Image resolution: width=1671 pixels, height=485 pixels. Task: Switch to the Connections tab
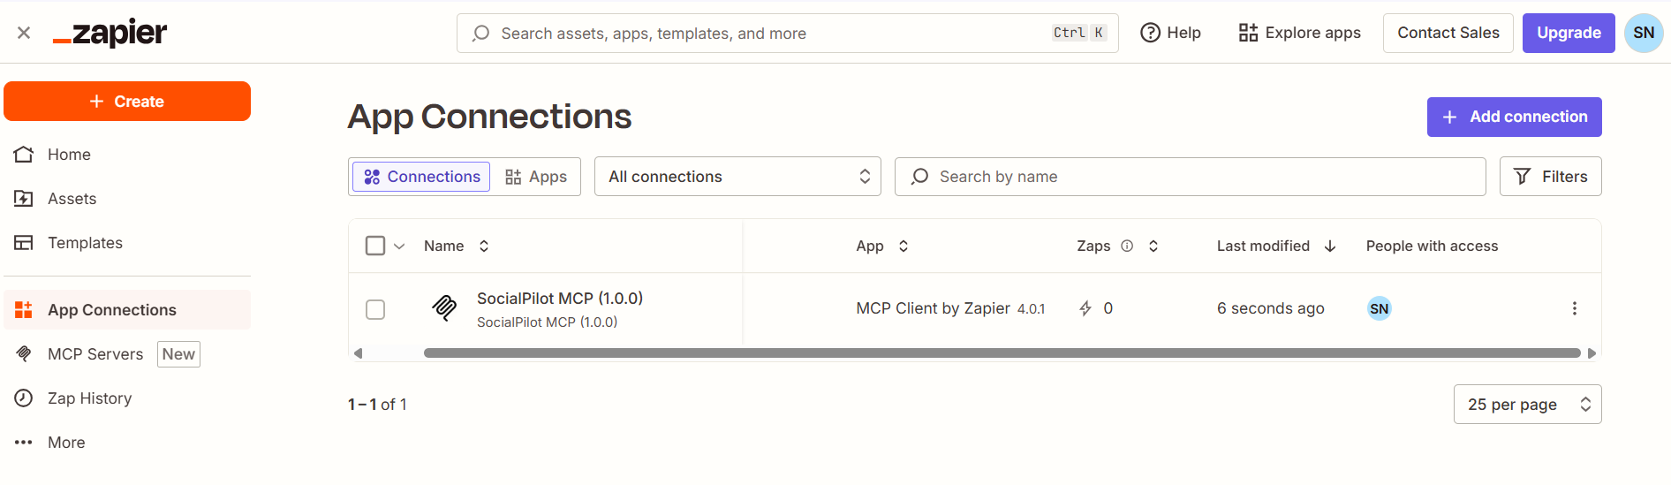pyautogui.click(x=421, y=177)
